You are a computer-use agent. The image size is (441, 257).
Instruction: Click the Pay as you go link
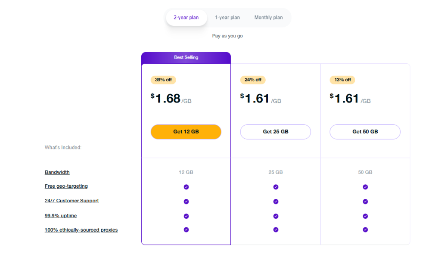[227, 36]
